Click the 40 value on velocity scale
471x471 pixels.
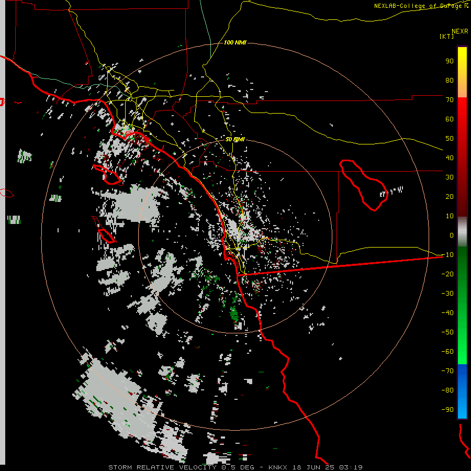[450, 158]
